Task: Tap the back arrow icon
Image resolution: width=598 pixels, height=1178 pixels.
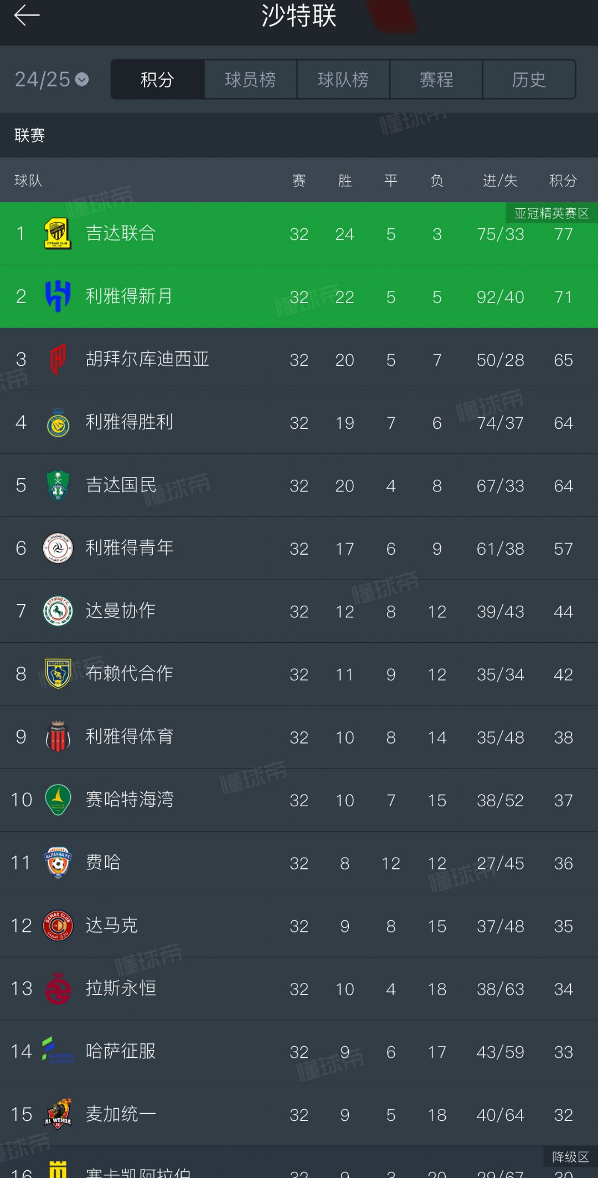Action: (x=27, y=16)
